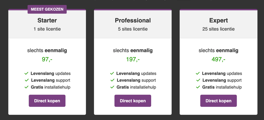Click checkmark beside Professional Levenslang updates
Viewport: 264px width, 120px height.
click(x=112, y=73)
